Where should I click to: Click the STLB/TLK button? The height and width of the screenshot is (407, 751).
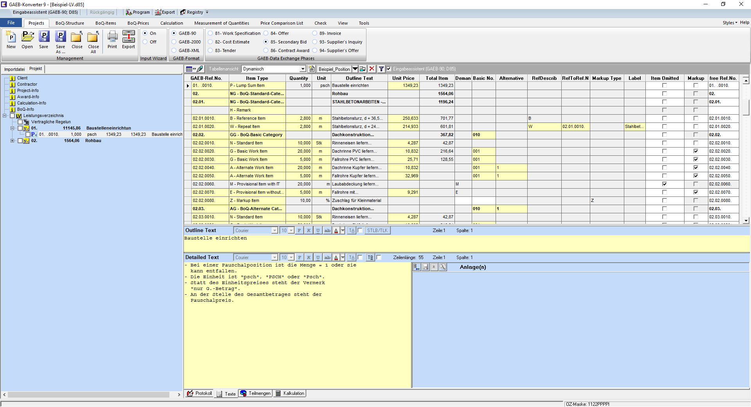(x=377, y=231)
